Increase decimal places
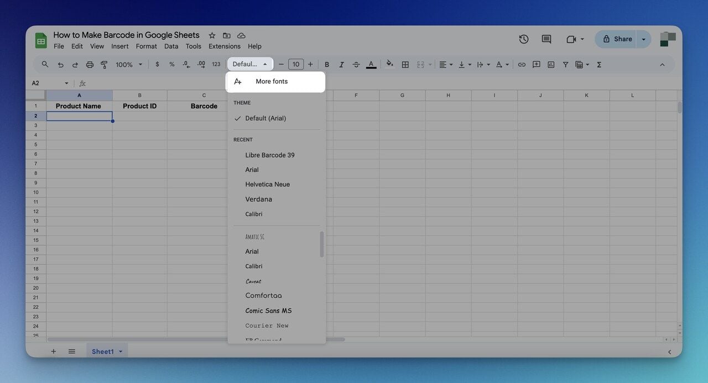Screen dimensions: 708x383 [201, 65]
